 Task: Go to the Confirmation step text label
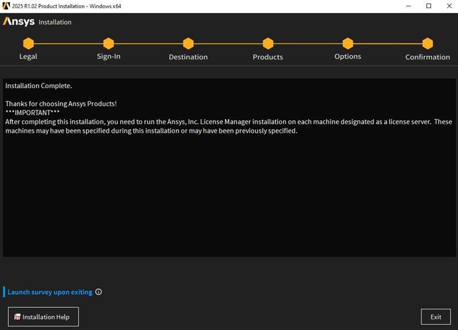click(x=427, y=57)
